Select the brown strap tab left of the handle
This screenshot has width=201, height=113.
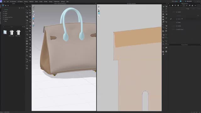(x=53, y=38)
